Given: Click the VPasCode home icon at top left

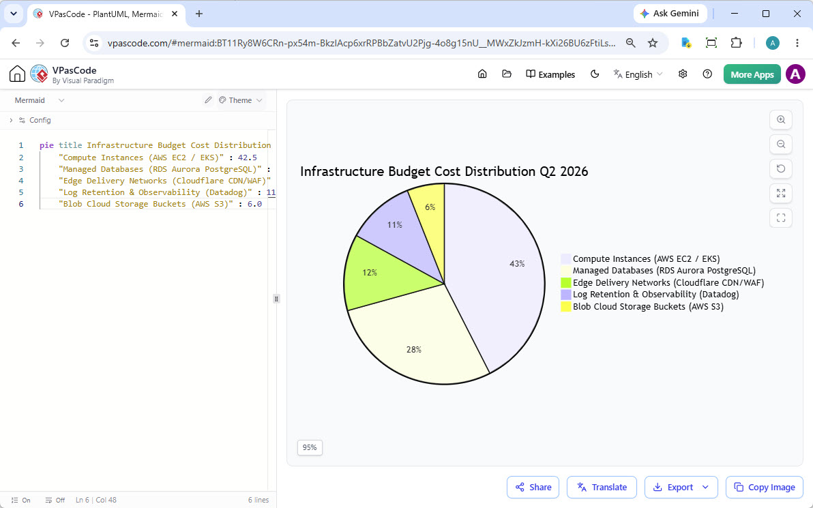Looking at the screenshot, I should pos(17,74).
